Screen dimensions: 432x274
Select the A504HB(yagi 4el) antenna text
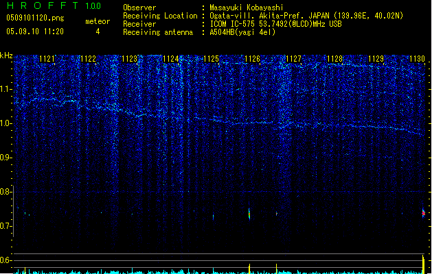242,32
